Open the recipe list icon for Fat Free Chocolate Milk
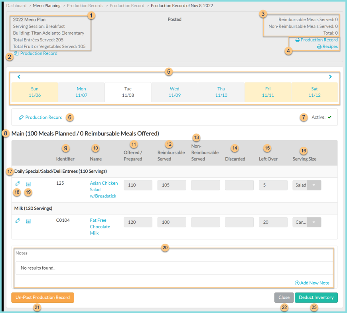Screen dimensions: 347x313 28,220
